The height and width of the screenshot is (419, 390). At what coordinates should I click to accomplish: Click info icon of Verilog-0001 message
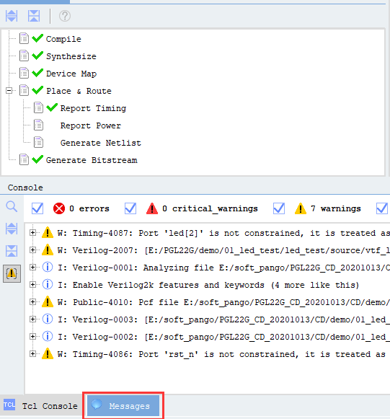point(48,267)
